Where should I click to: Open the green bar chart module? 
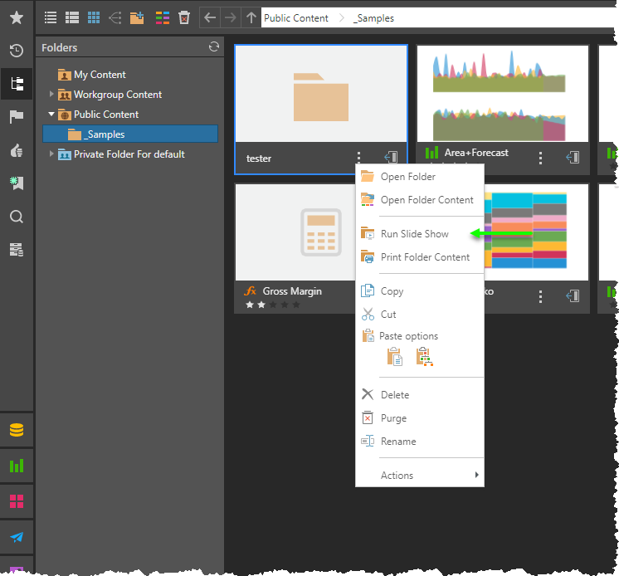[17, 466]
